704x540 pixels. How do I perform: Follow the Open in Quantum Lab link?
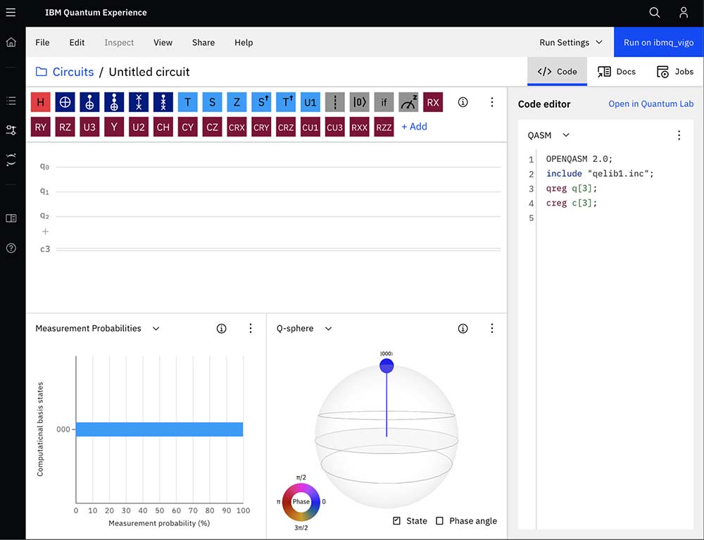pos(650,104)
